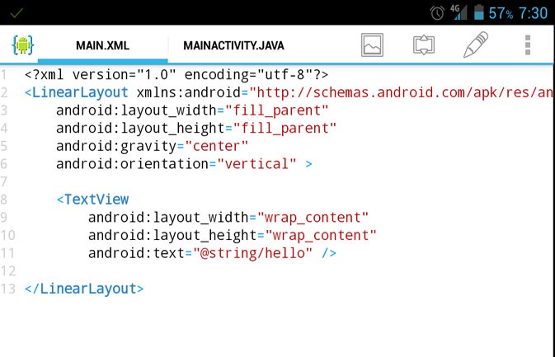Tap the Android robot app icon
The image size is (555, 357).
pos(23,45)
